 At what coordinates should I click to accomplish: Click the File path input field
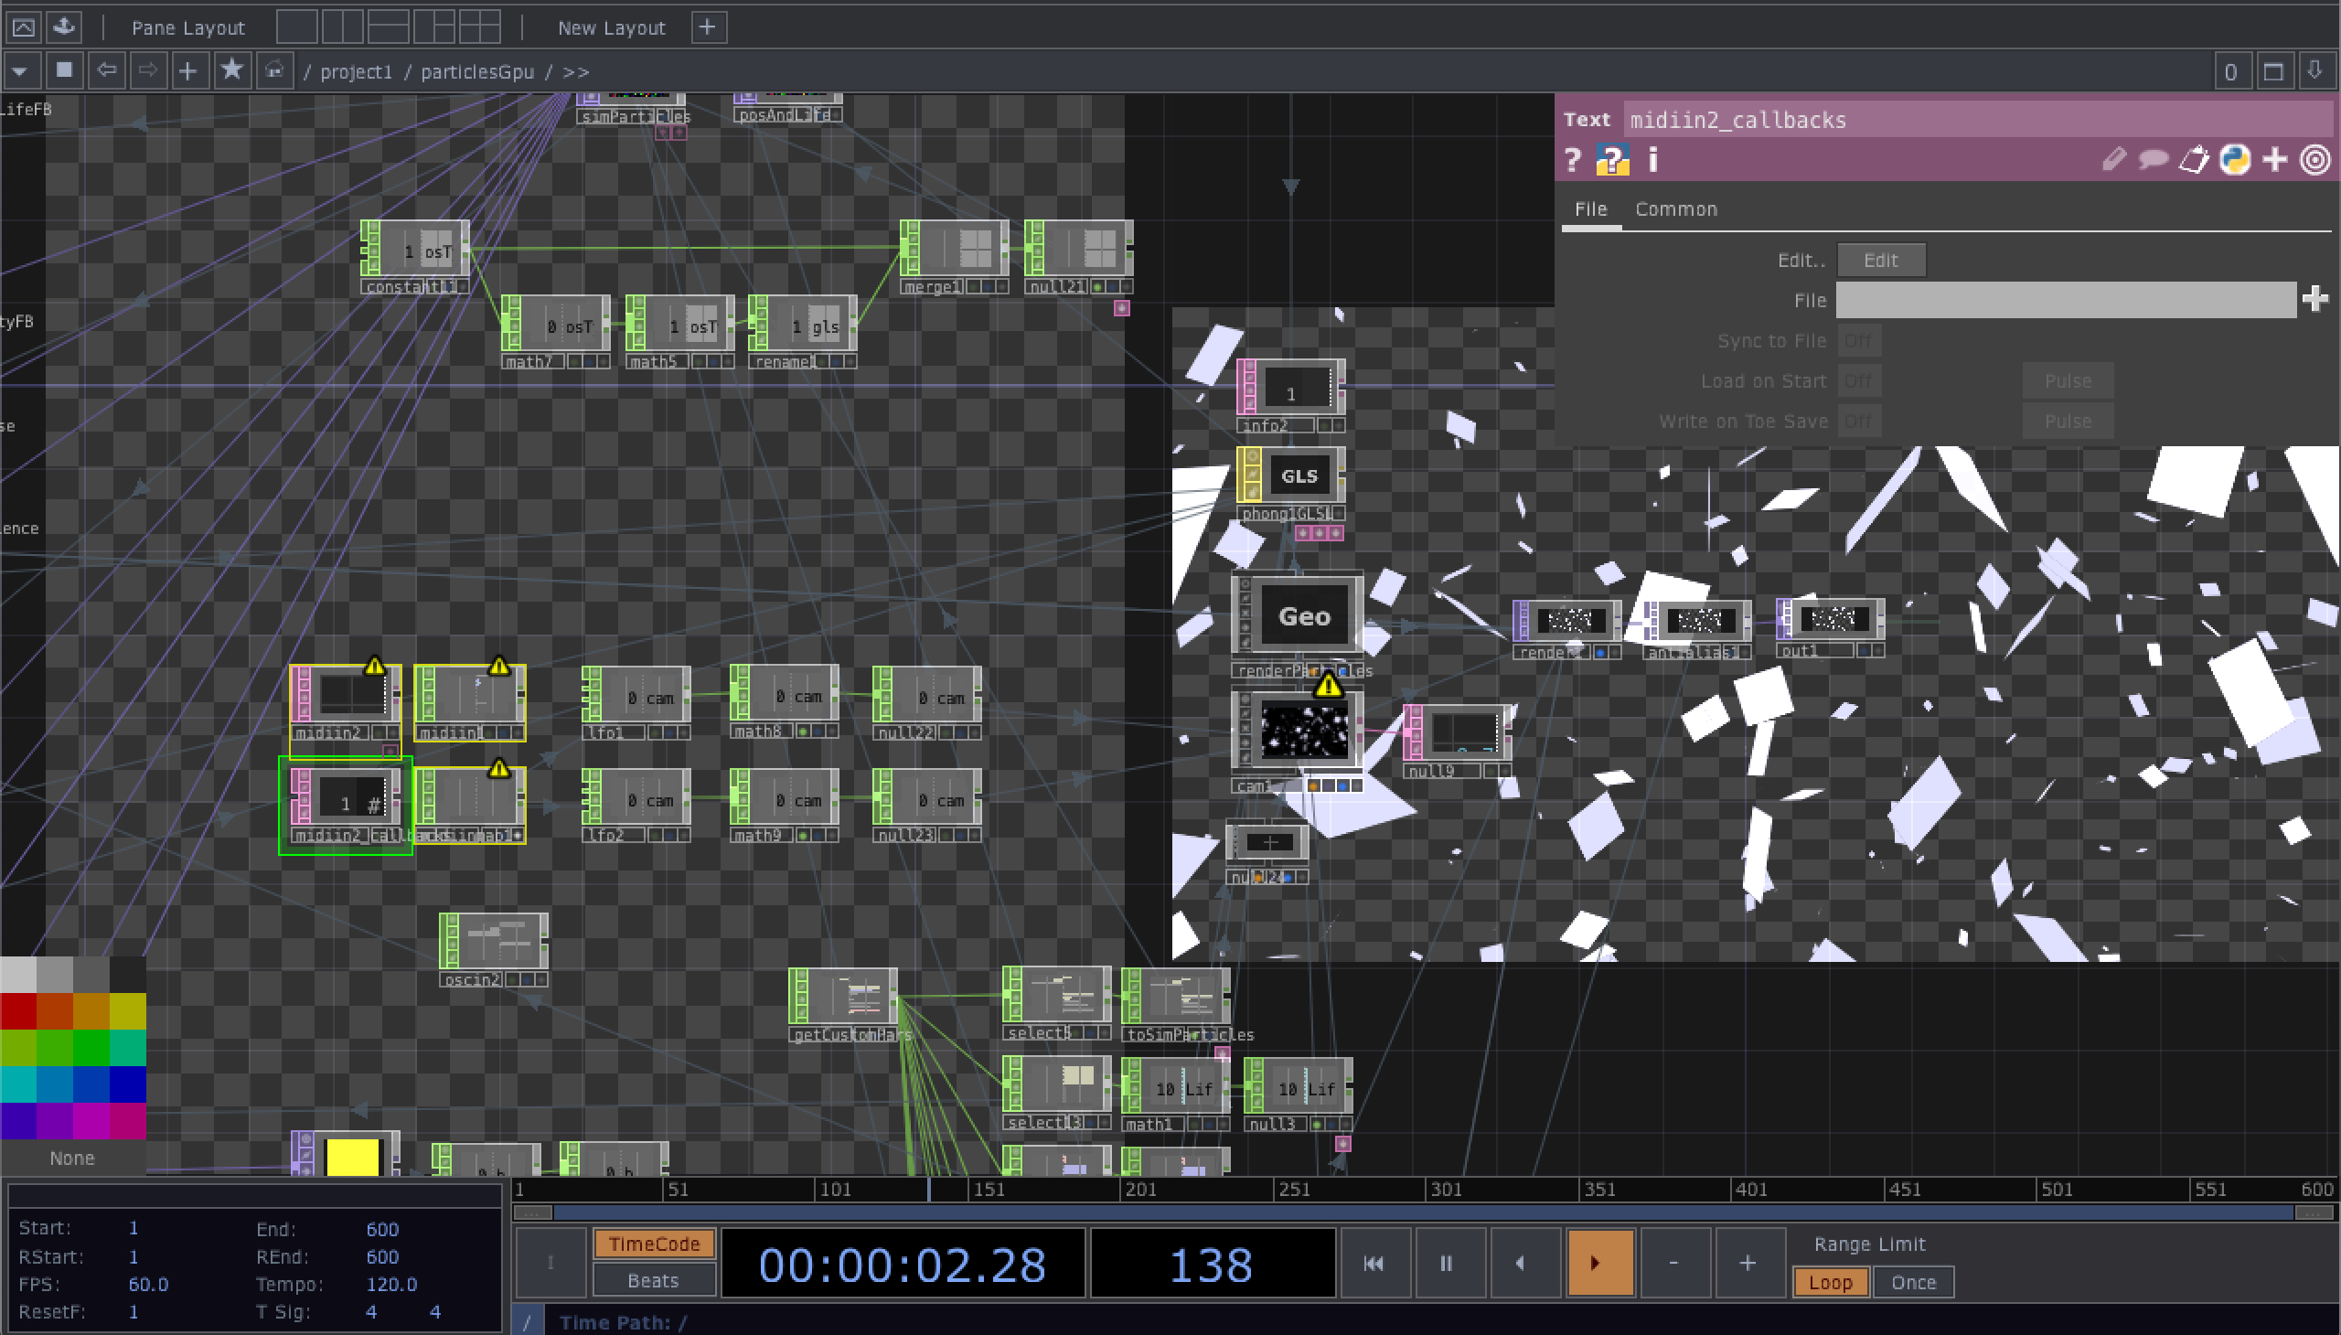[2064, 300]
